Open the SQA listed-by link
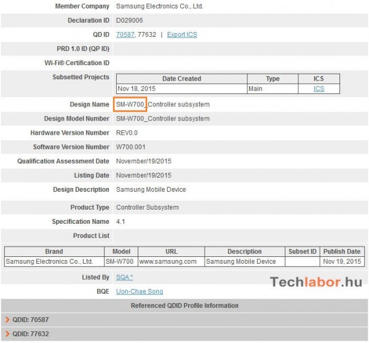Viewport: 369px width, 343px height. (124, 277)
